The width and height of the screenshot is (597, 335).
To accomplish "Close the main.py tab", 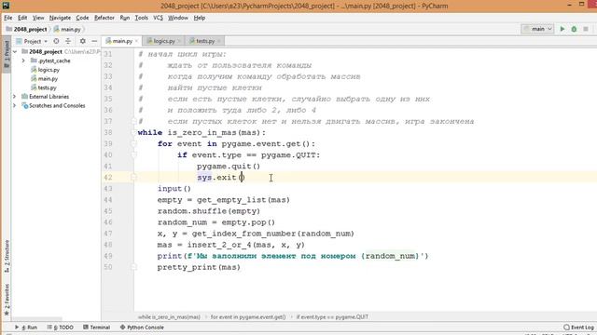I will (x=136, y=41).
